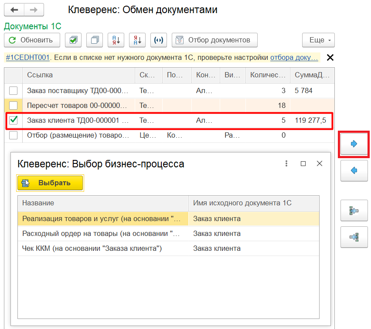Close the Выбор бизнес-процесса dialog
The height and width of the screenshot is (329, 371).
[x=320, y=163]
